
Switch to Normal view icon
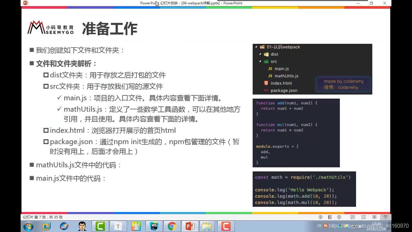point(353,217)
